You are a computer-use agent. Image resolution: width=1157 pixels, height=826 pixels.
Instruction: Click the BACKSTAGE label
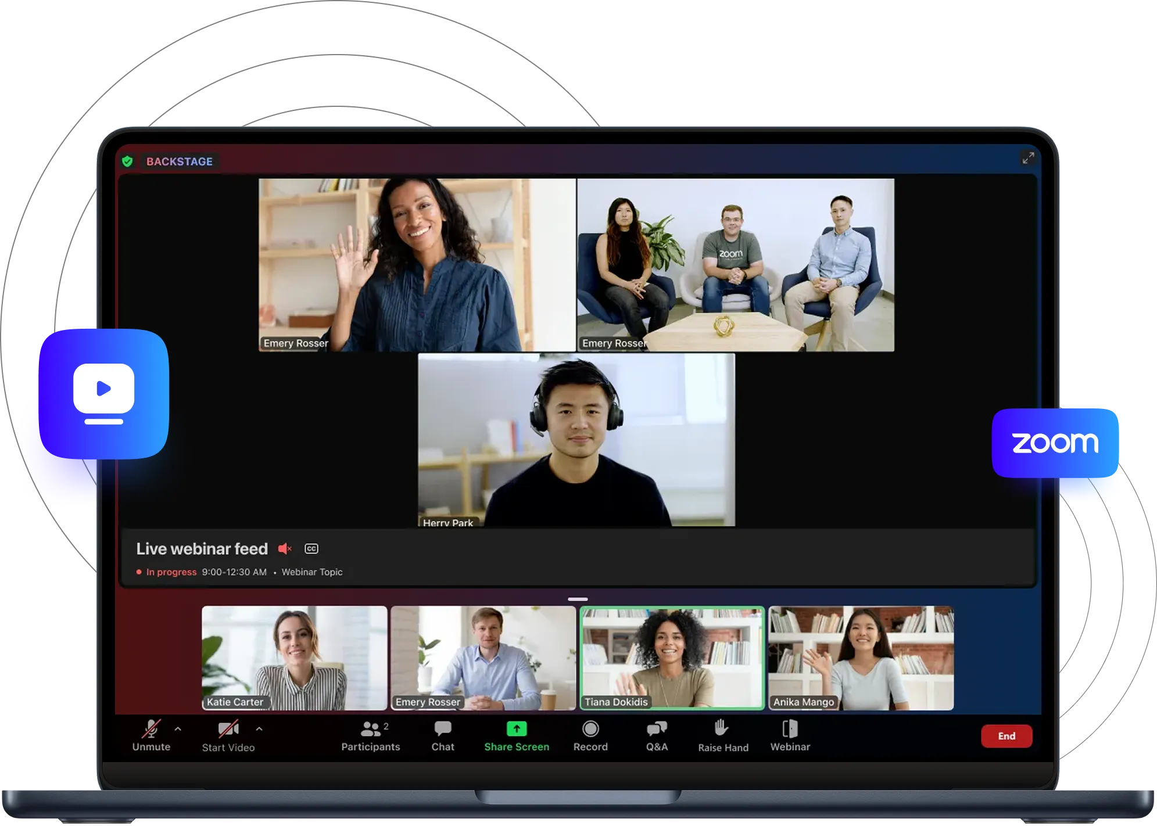click(180, 161)
